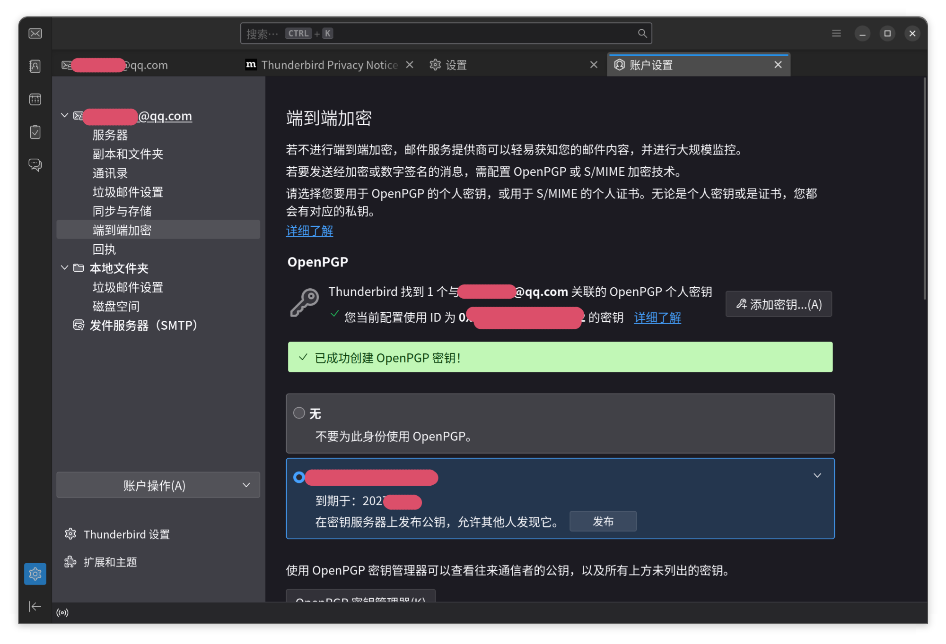The image size is (946, 644).
Task: Open the hamburger application menu
Action: tap(836, 34)
